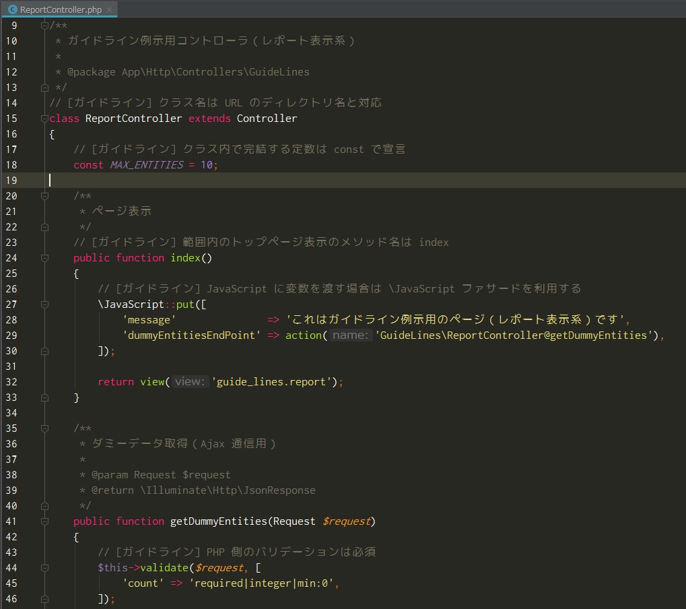
Task: Click the getDummyEntities function name
Action: pos(219,521)
